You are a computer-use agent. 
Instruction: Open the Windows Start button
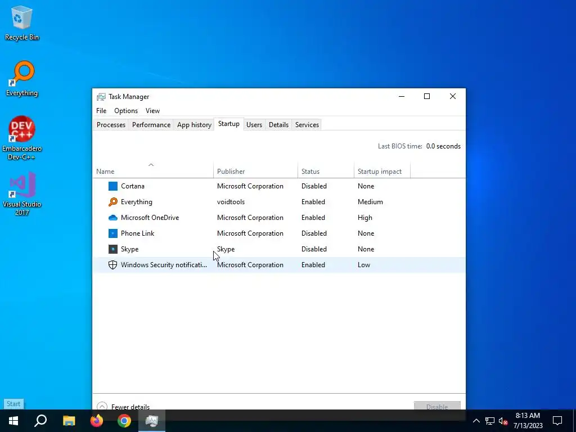point(13,421)
